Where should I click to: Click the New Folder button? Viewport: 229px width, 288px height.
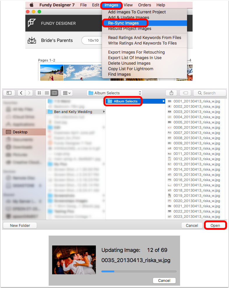[20, 225]
